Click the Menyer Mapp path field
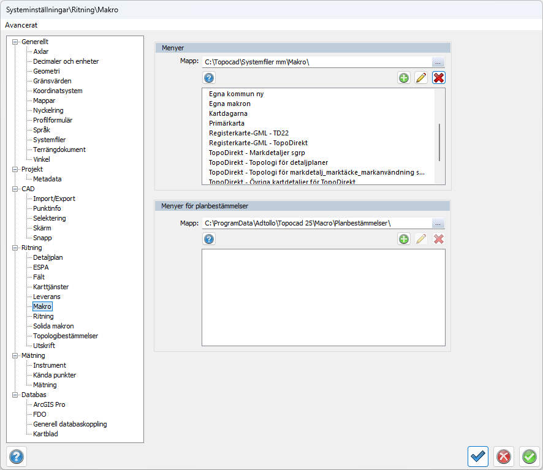This screenshot has width=543, height=470. pyautogui.click(x=316, y=62)
